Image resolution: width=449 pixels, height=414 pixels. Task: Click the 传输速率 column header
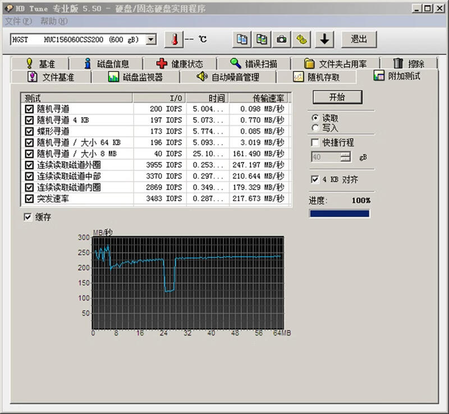click(259, 98)
